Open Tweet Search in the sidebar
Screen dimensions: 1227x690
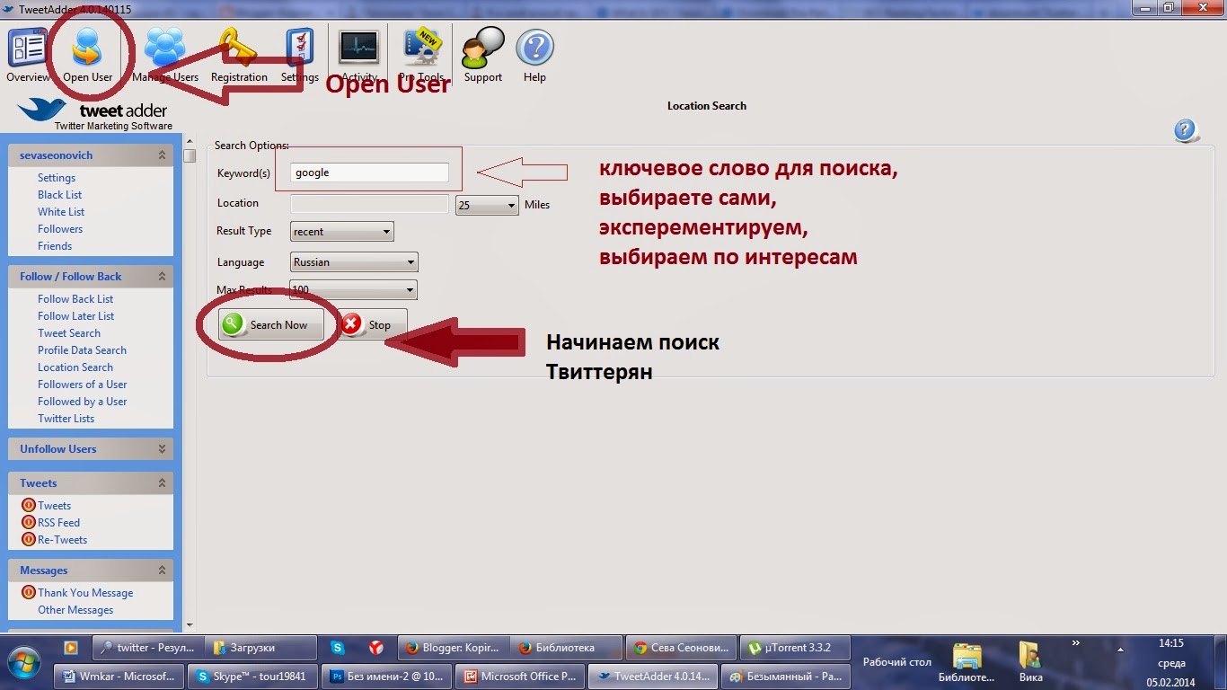pyautogui.click(x=69, y=333)
